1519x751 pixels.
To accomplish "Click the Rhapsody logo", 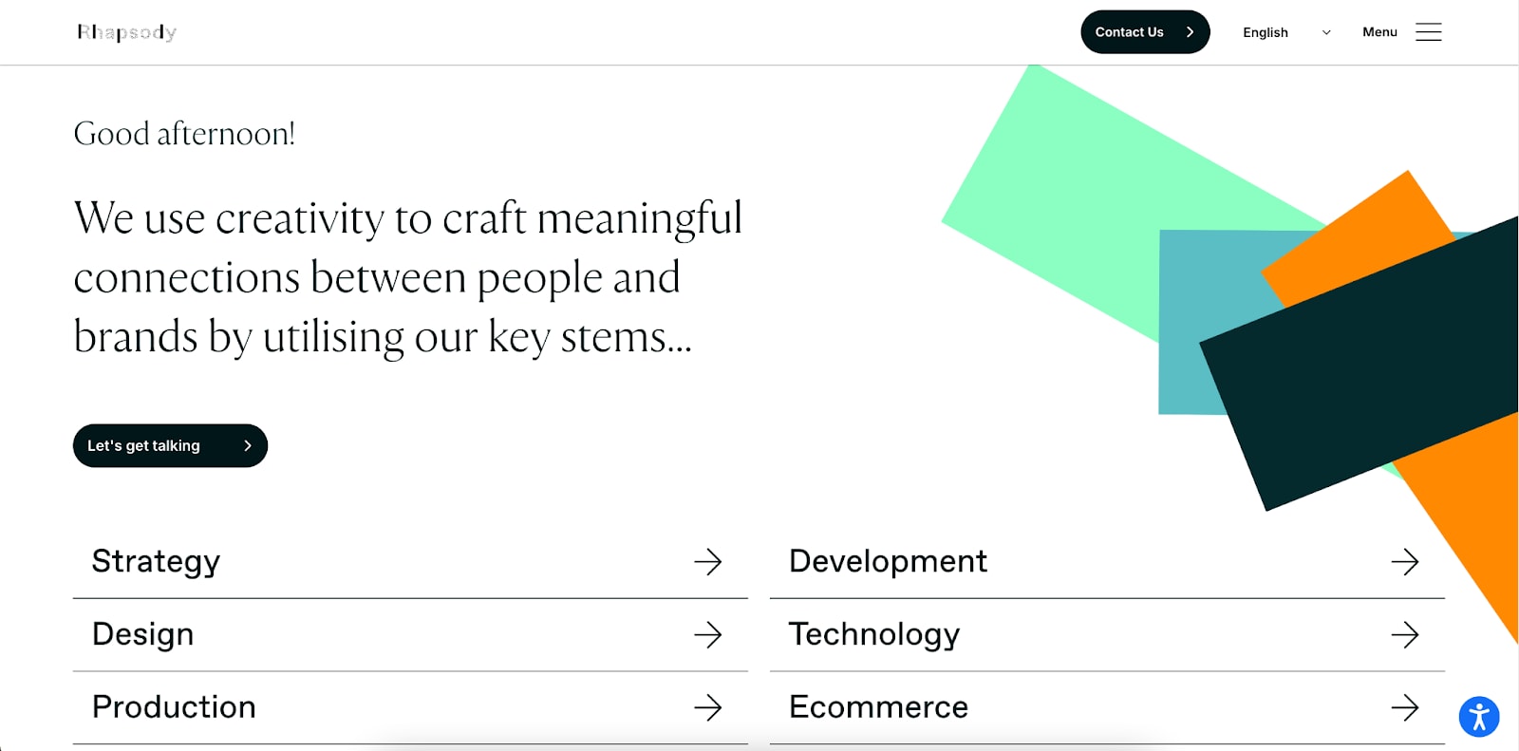I will 127,32.
